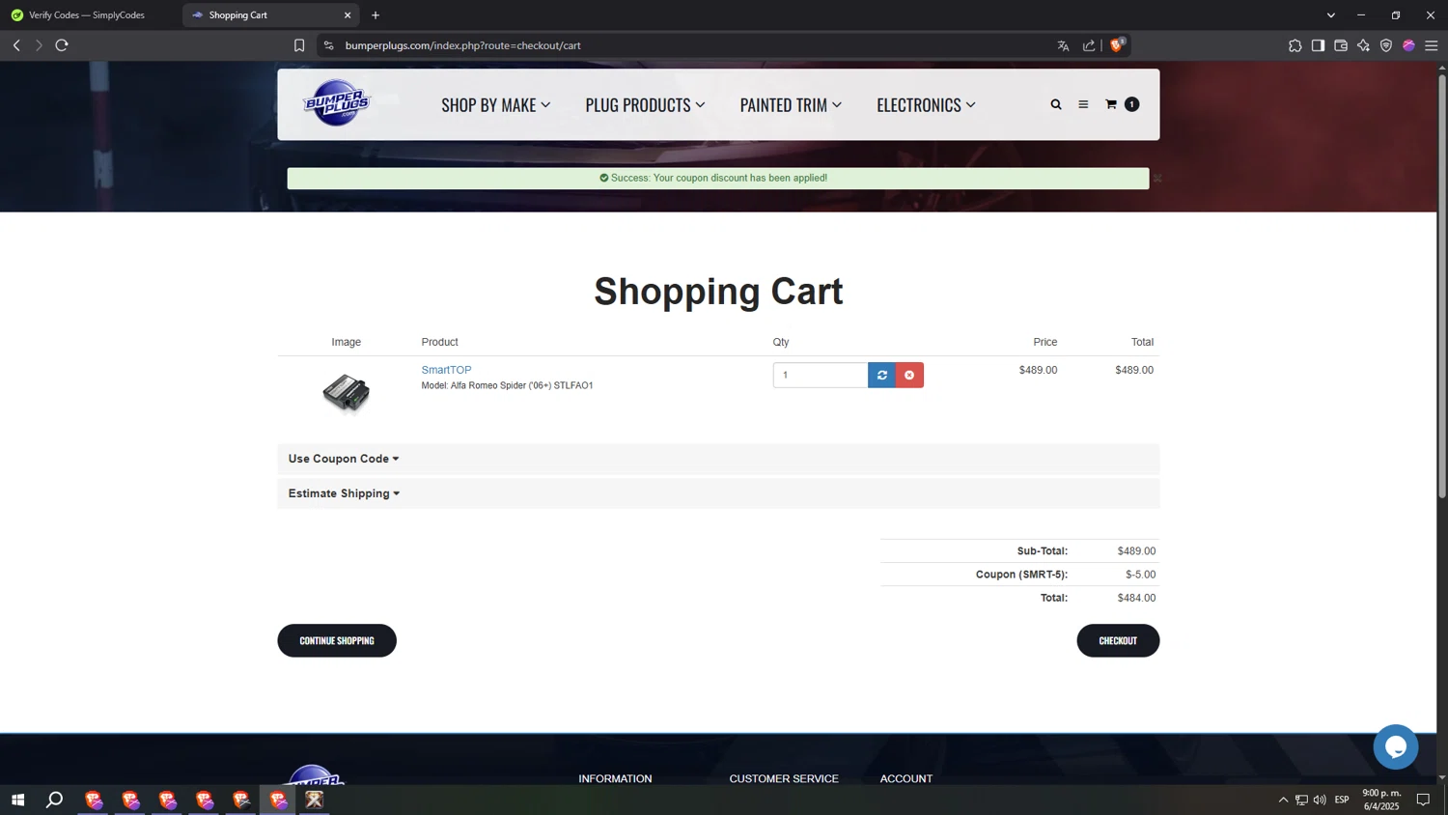Open Windows taskbar search
This screenshot has width=1448, height=815.
point(55,800)
